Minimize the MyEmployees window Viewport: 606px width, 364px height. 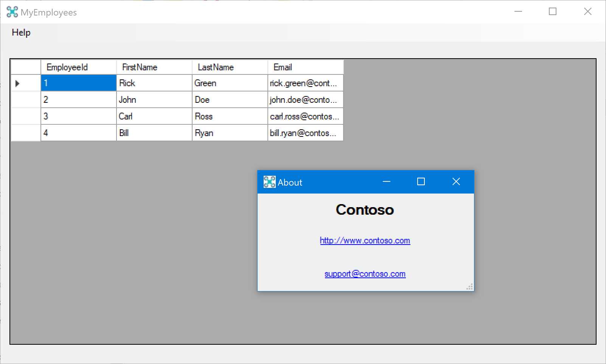coord(518,12)
